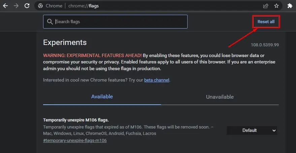Screen dimensions: 296x153
Task: Click the Reset all button
Action: pos(266,22)
